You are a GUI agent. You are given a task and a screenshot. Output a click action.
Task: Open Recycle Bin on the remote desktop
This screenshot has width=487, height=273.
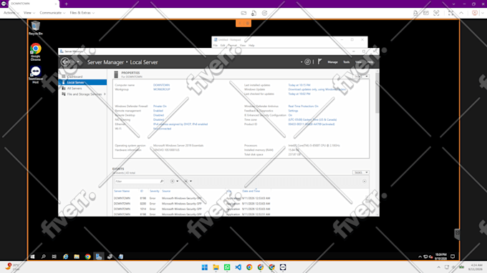click(x=36, y=28)
